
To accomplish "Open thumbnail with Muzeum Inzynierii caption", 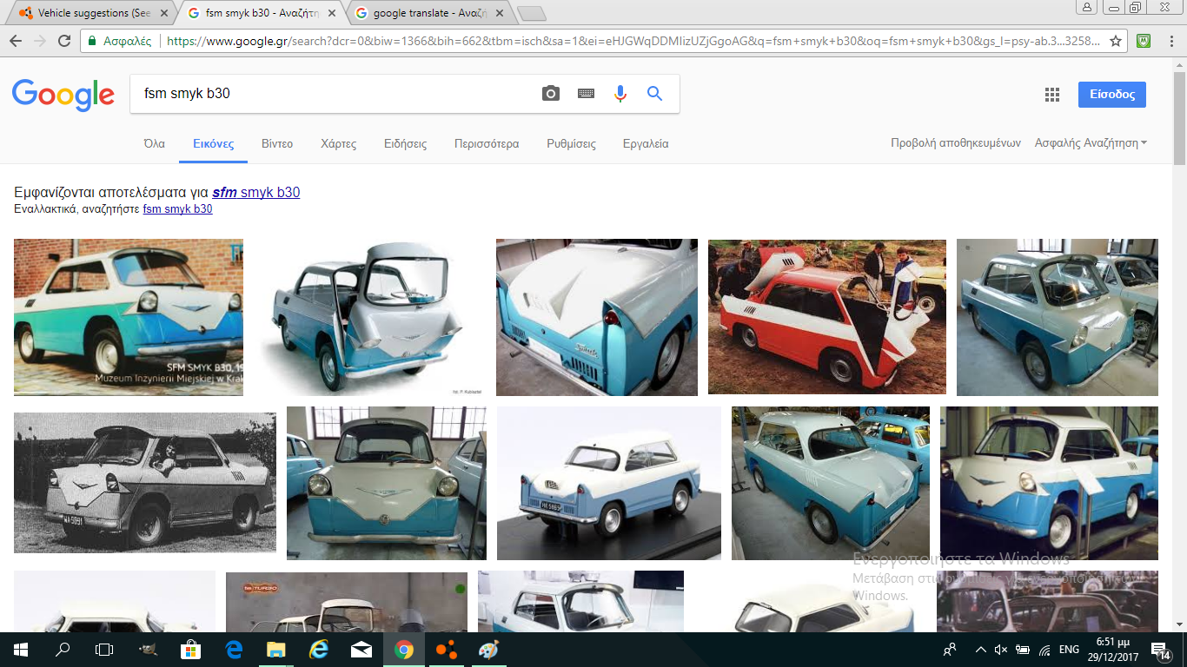I will click(129, 317).
